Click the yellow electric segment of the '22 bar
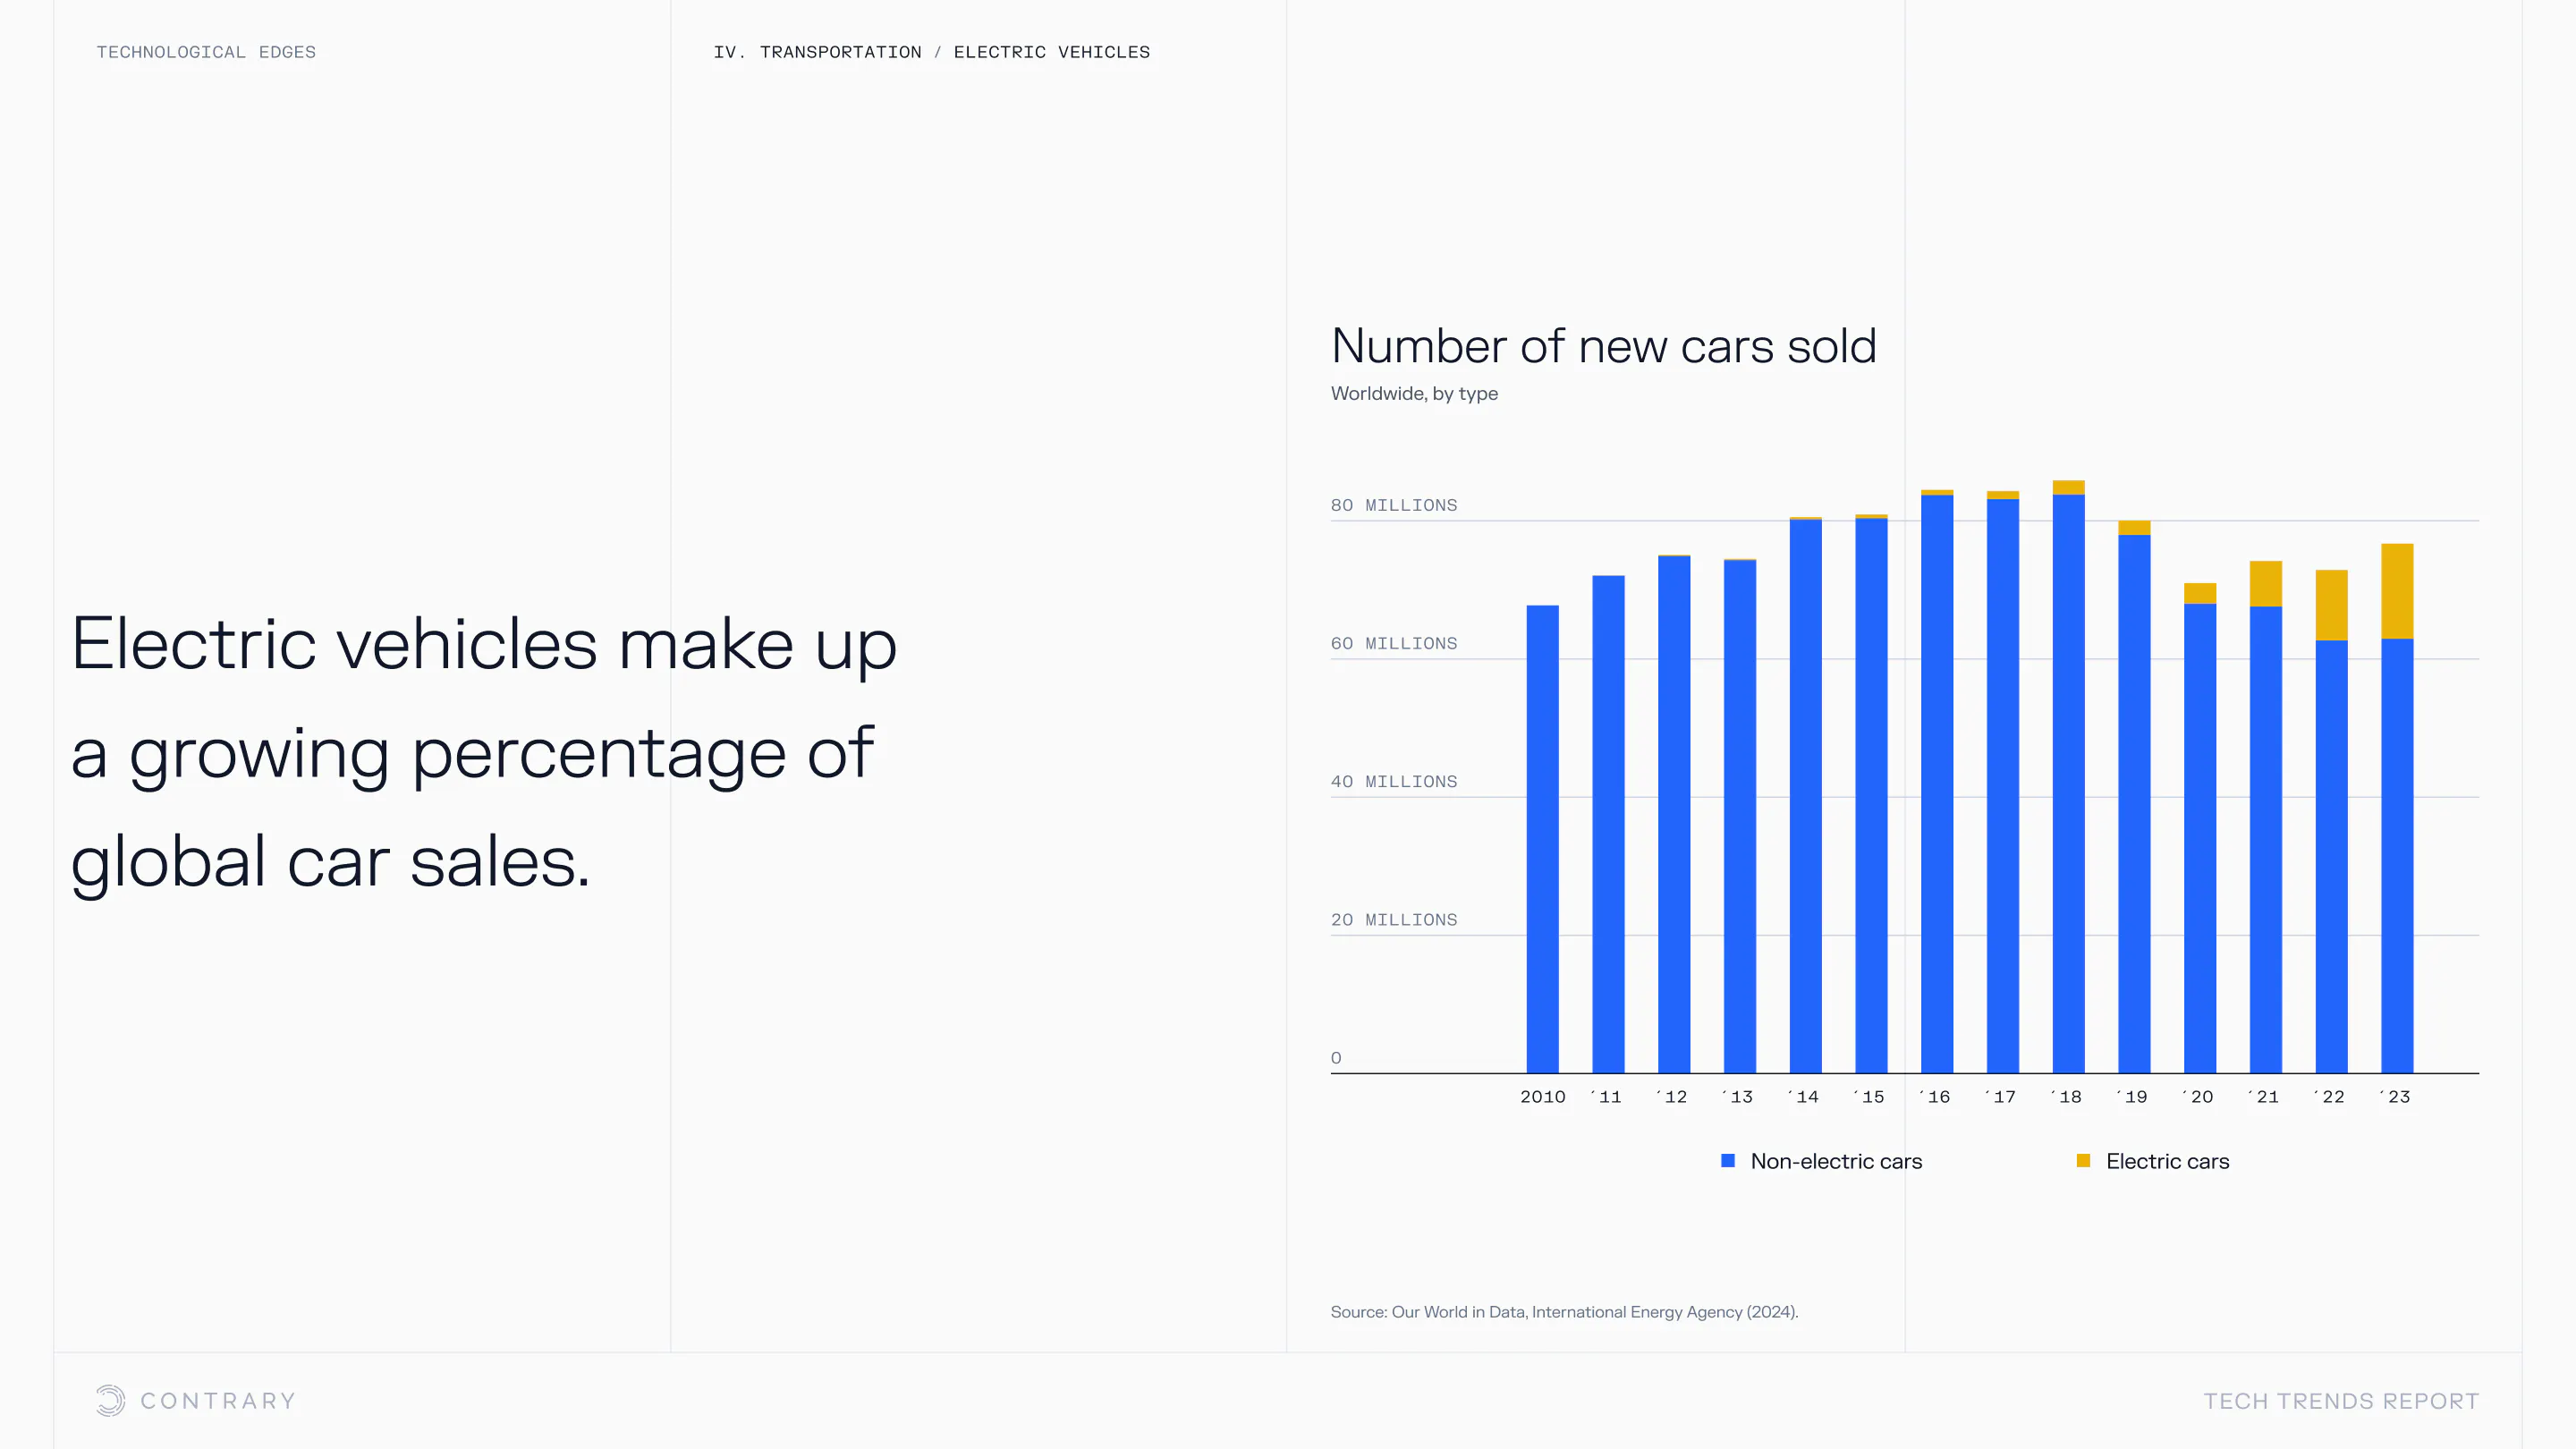This screenshot has height=1449, width=2576. pos(2331,605)
